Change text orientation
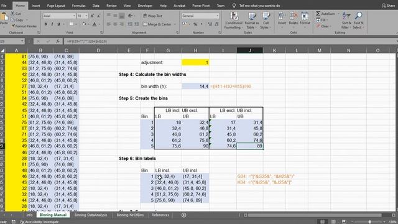398x224 pixels. click(131, 16)
